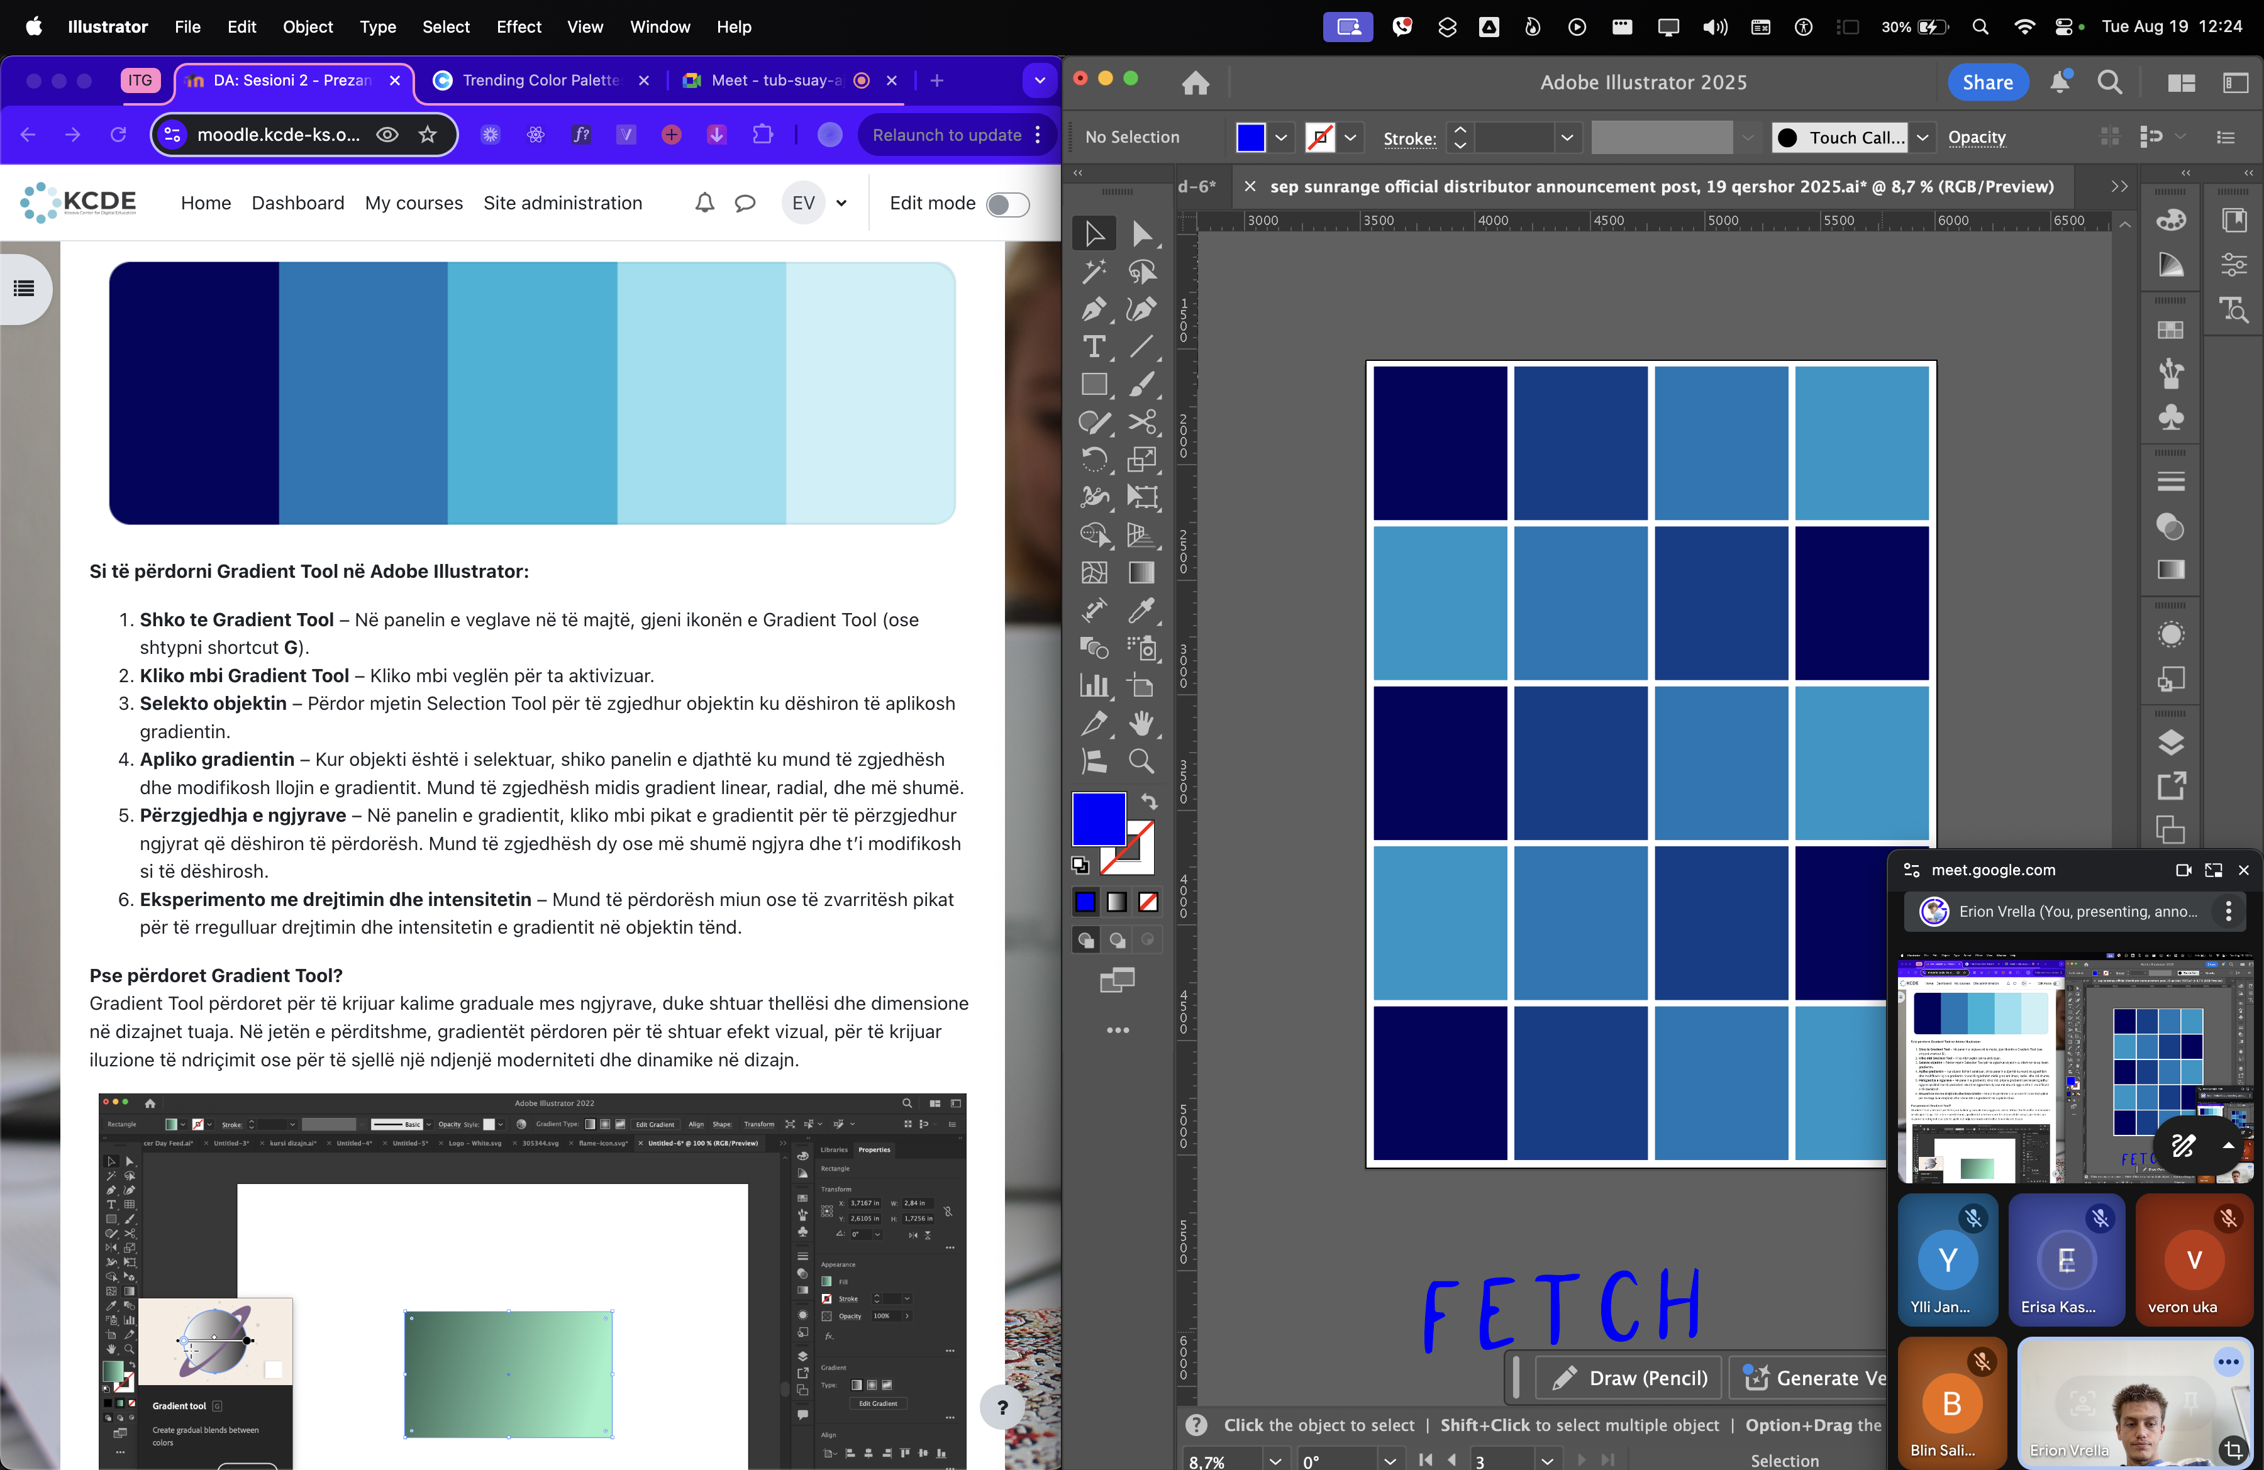Select the Rectangle tool

1094,384
